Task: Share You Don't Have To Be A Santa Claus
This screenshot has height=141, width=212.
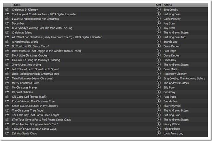Action: 7,129
